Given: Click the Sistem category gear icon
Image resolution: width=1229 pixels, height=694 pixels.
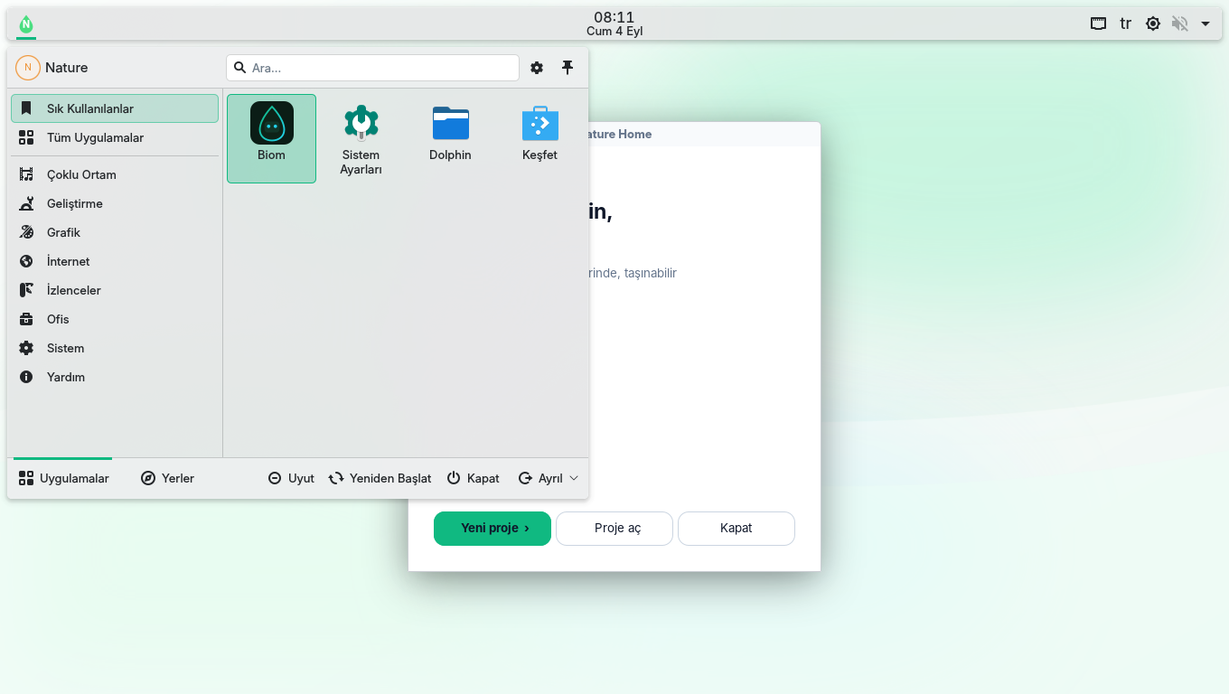Looking at the screenshot, I should [x=26, y=348].
